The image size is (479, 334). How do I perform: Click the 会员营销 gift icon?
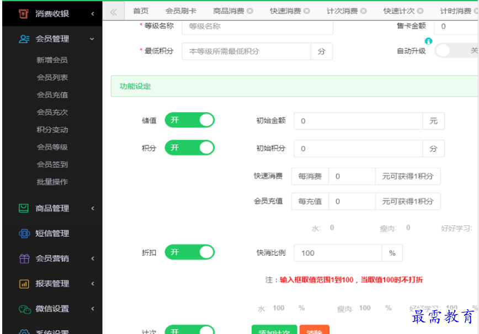coord(24,258)
